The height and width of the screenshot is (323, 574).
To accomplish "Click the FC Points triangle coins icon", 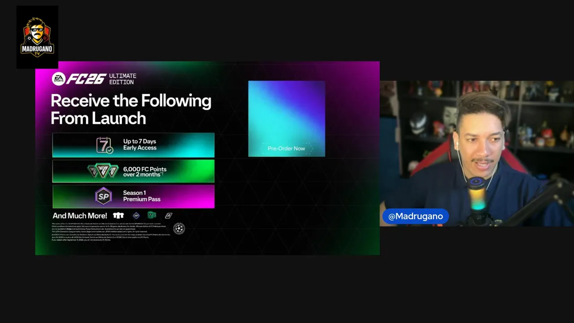I will pyautogui.click(x=103, y=171).
